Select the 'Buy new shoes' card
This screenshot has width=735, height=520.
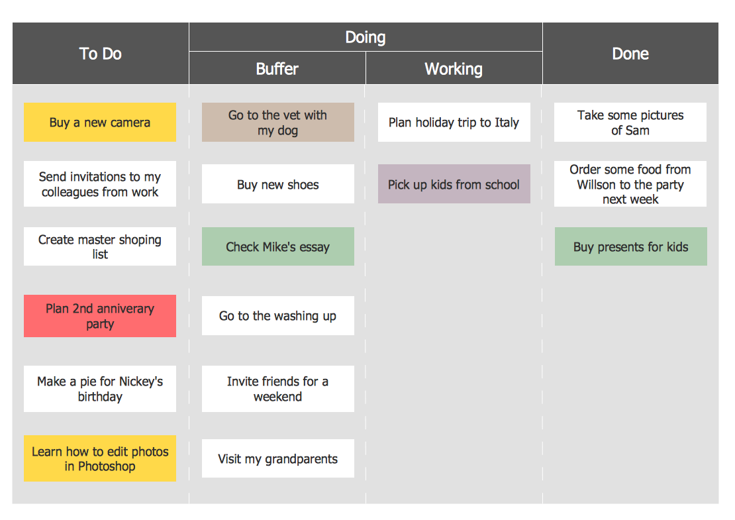pyautogui.click(x=278, y=184)
